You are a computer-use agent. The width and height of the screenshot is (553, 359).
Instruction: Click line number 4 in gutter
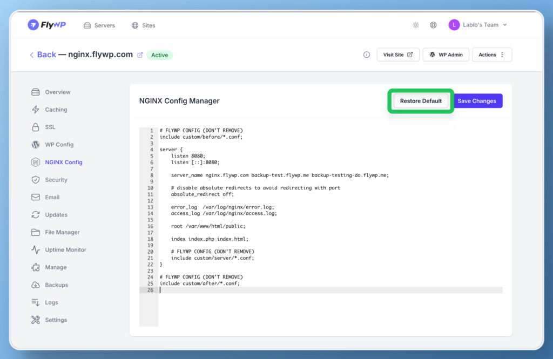tap(152, 150)
